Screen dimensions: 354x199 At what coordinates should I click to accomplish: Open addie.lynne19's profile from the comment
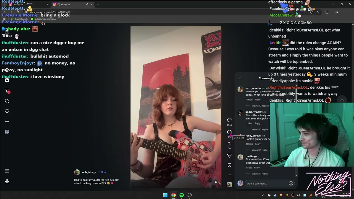pos(253,112)
